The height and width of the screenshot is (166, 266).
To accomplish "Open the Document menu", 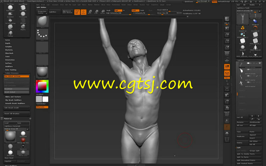I will coord(55,5).
